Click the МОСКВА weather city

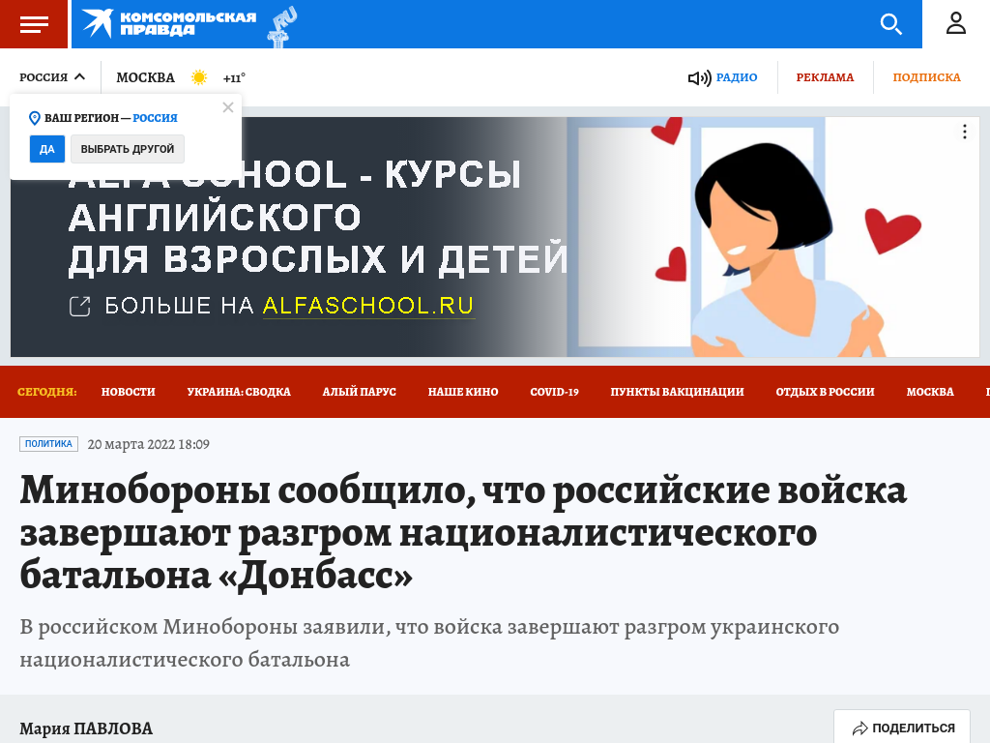point(145,77)
